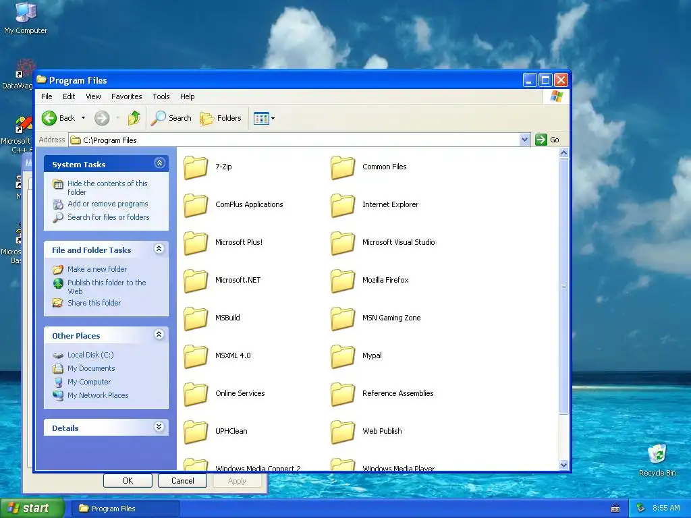Click Add or remove programs link
The width and height of the screenshot is (691, 518).
(107, 204)
